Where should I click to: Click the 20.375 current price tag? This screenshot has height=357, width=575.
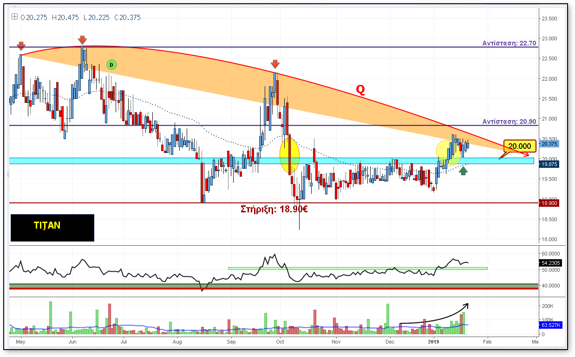pos(549,144)
